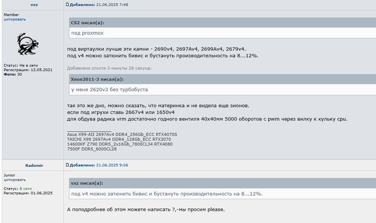
Task: Open the 'Добавлено: 21.06.2025 7:48' post link
Action: 98,4
